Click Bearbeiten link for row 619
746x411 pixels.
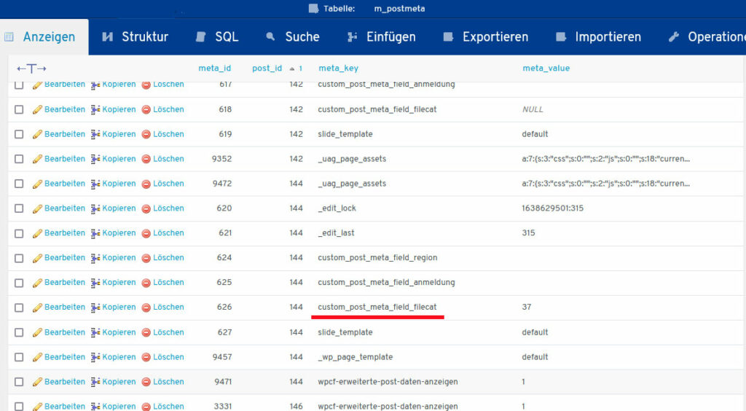(65, 134)
